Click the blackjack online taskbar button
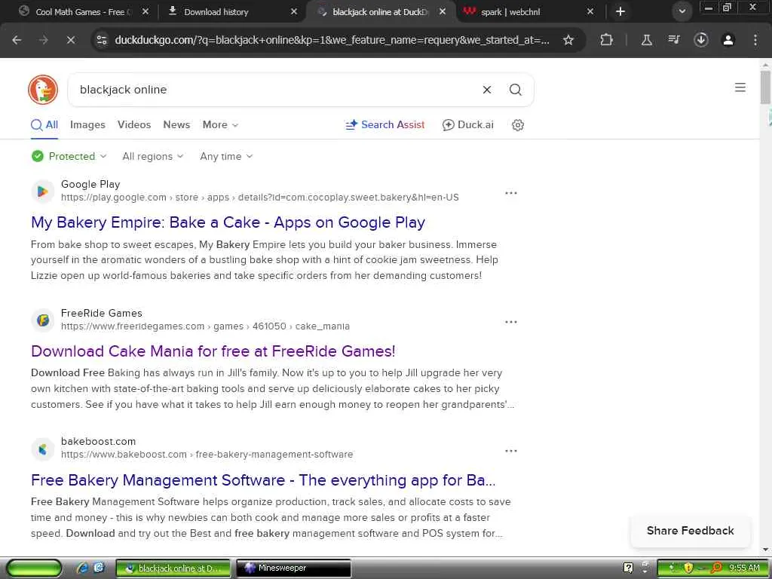Viewport: 772px width, 579px height. click(x=173, y=568)
